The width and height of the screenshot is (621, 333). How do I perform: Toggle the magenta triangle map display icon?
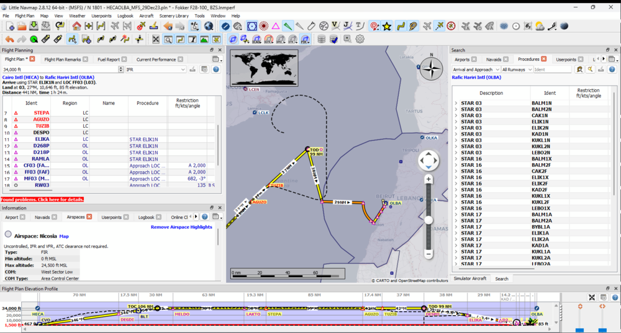275,26
